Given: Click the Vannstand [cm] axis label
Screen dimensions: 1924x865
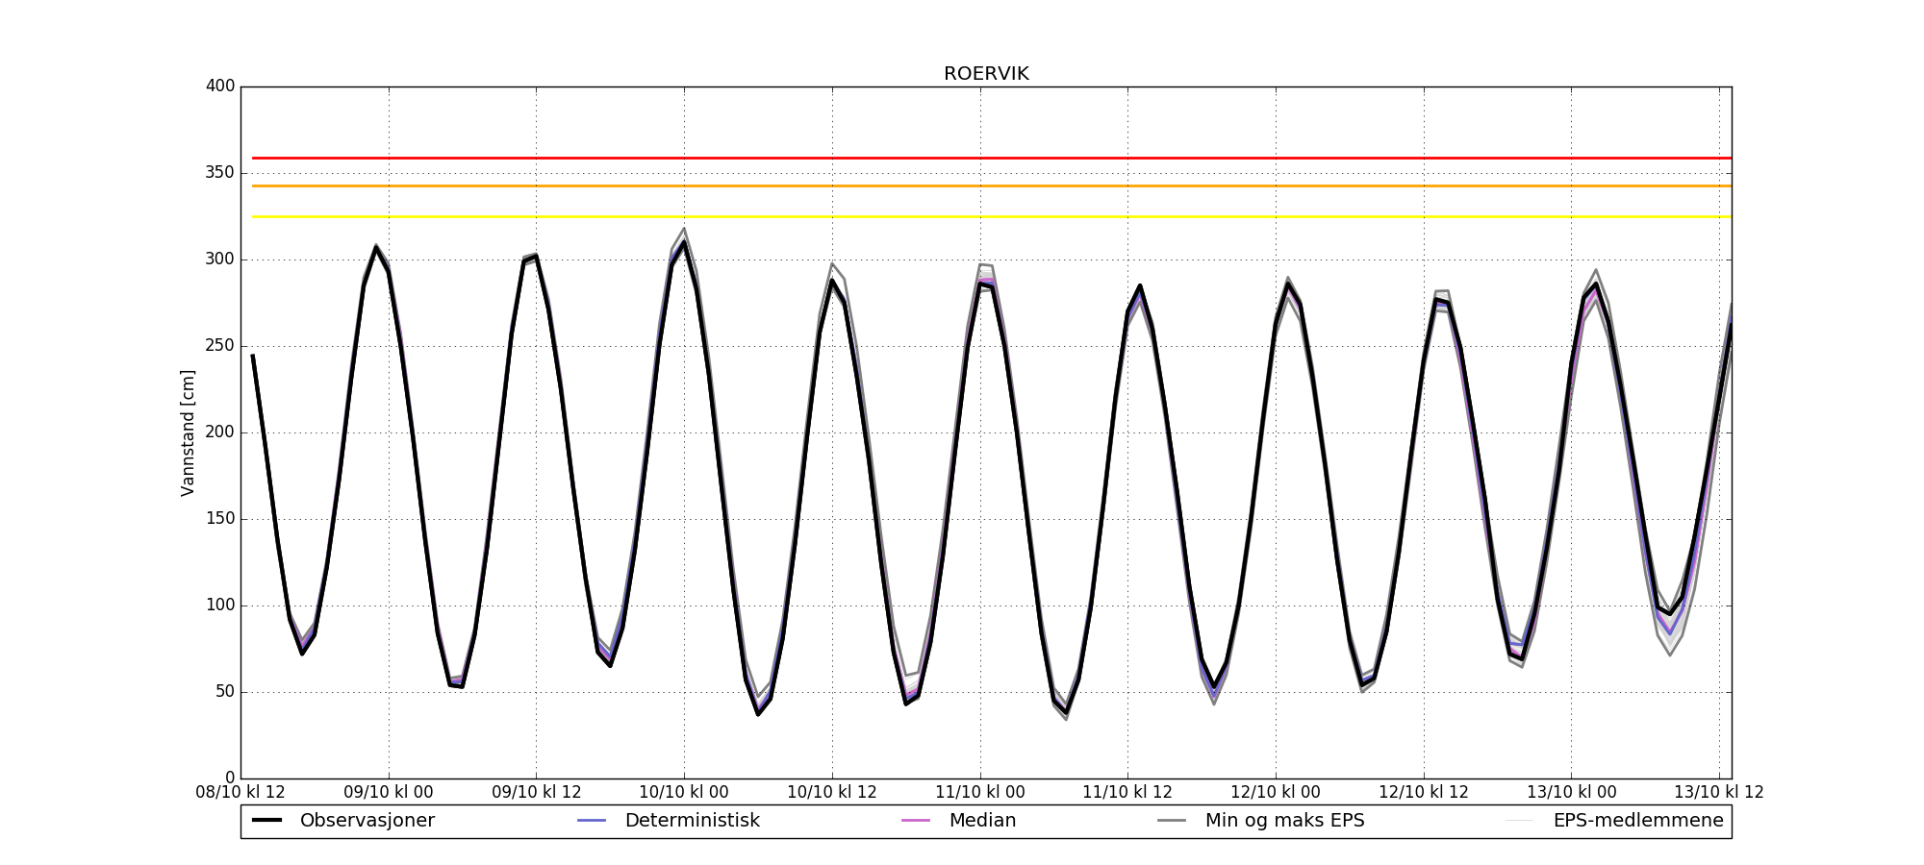Looking at the screenshot, I should click(188, 432).
